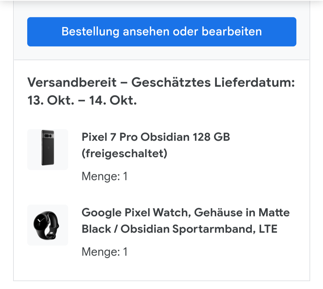Image resolution: width=323 pixels, height=289 pixels.
Task: Click the "128 GB" storage text
Action: pos(211,137)
